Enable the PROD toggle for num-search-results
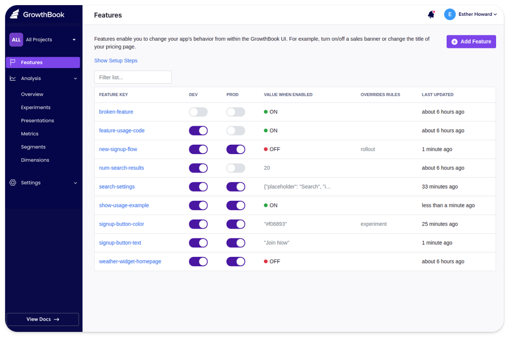 pyautogui.click(x=236, y=168)
